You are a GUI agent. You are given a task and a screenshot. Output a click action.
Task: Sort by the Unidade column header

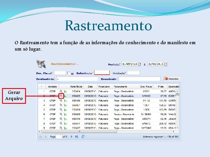[52, 87]
